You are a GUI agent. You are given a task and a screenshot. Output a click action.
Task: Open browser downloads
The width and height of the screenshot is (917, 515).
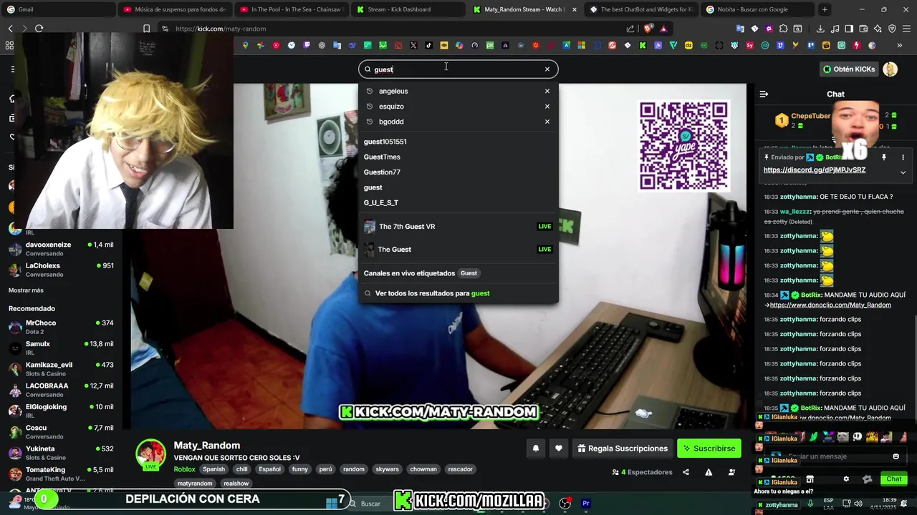pos(820,29)
